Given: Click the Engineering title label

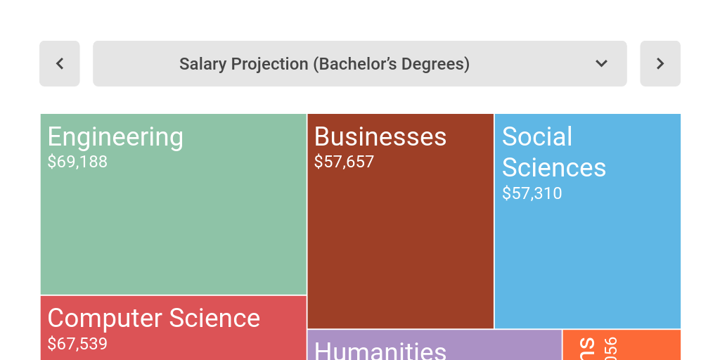Looking at the screenshot, I should click(x=115, y=137).
